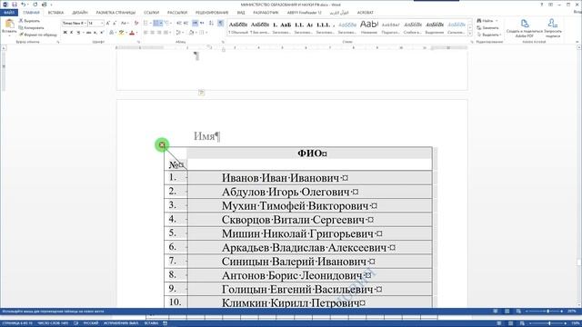Click the cell 'Иванов Иван Иванович'
This screenshot has width=582, height=327.
click(x=310, y=178)
